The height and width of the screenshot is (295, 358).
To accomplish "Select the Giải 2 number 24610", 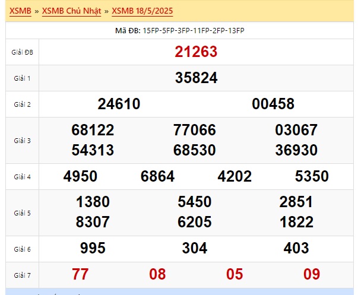I will [x=119, y=104].
